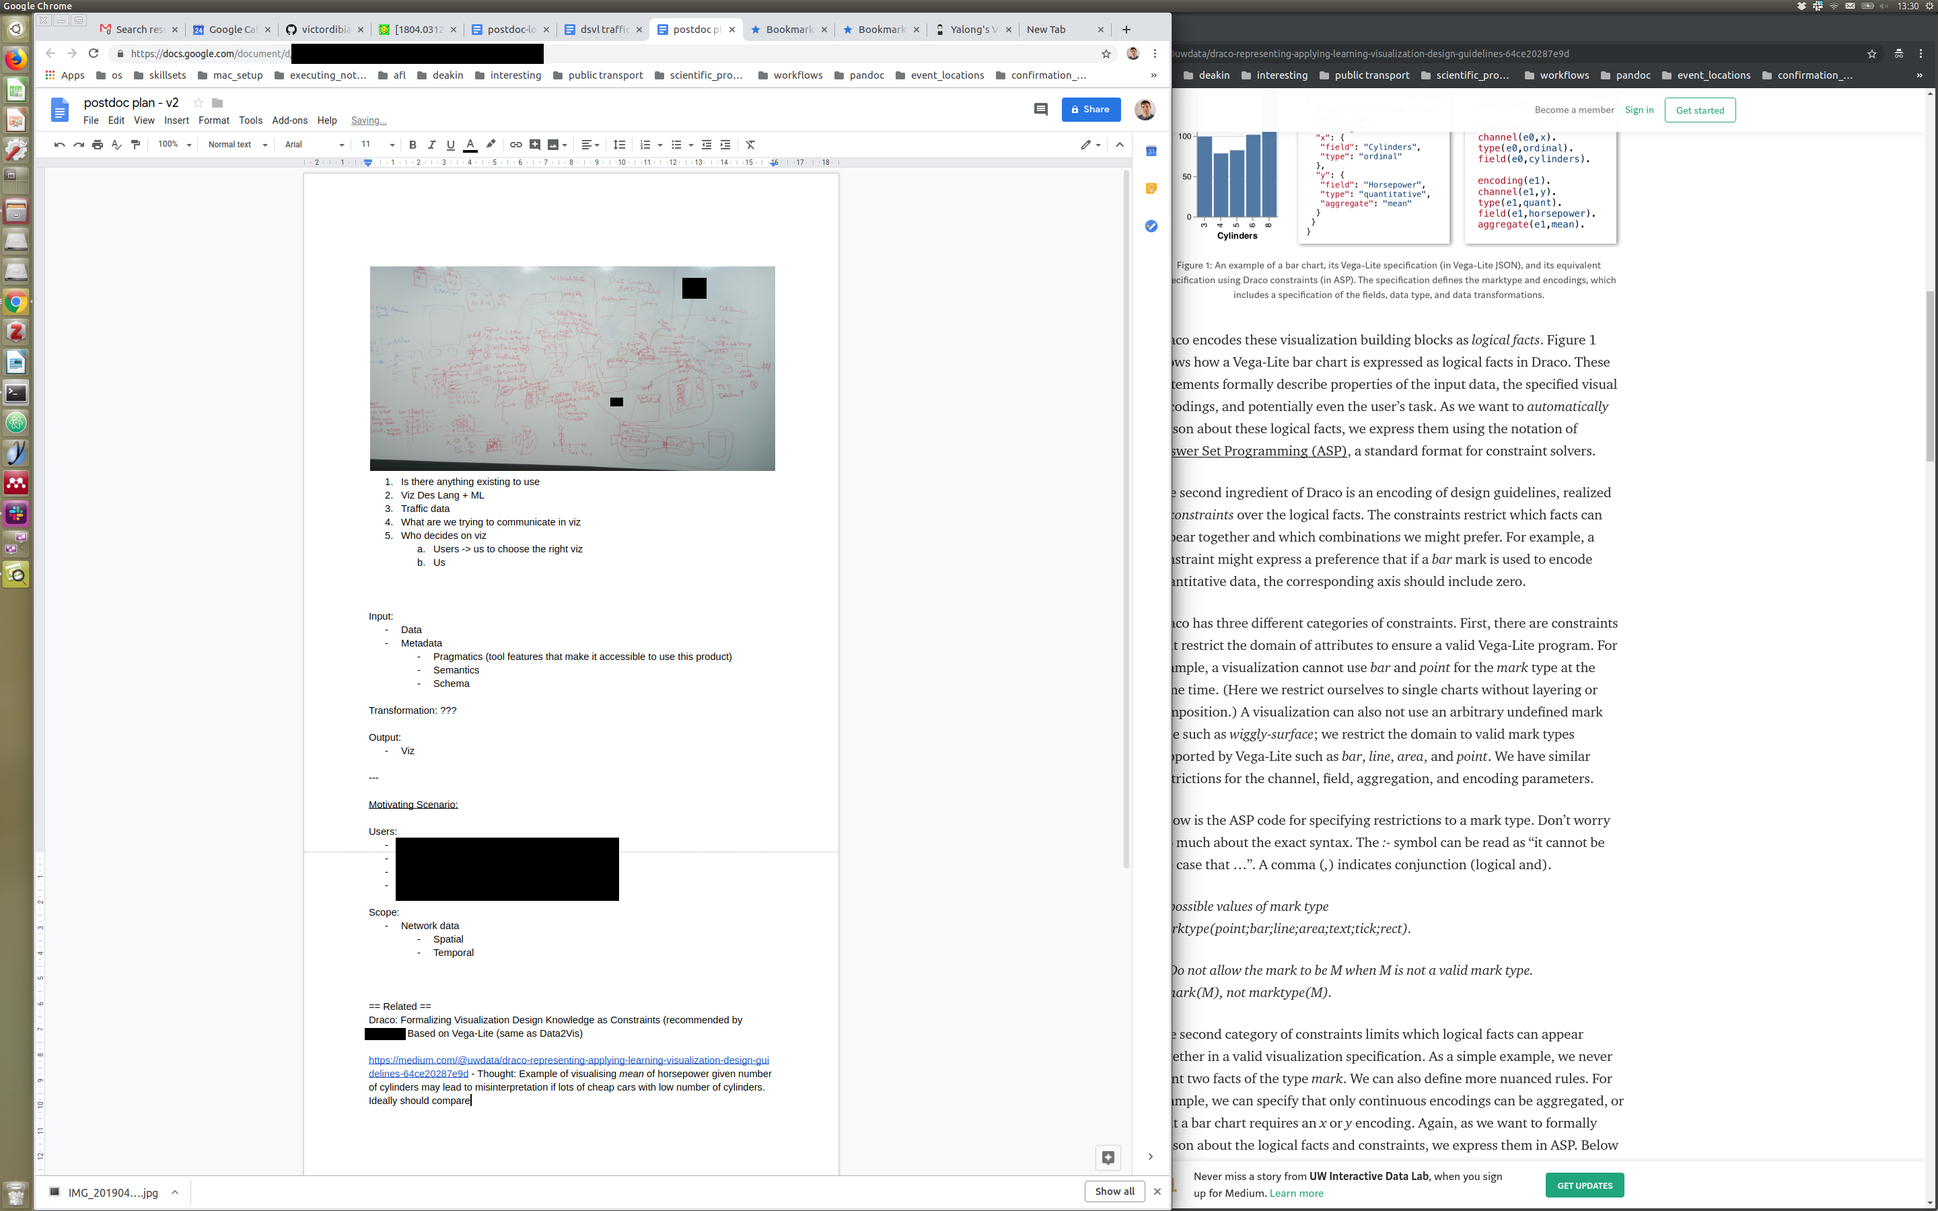Select the paint format tool
This screenshot has height=1211, width=1938.
click(135, 145)
